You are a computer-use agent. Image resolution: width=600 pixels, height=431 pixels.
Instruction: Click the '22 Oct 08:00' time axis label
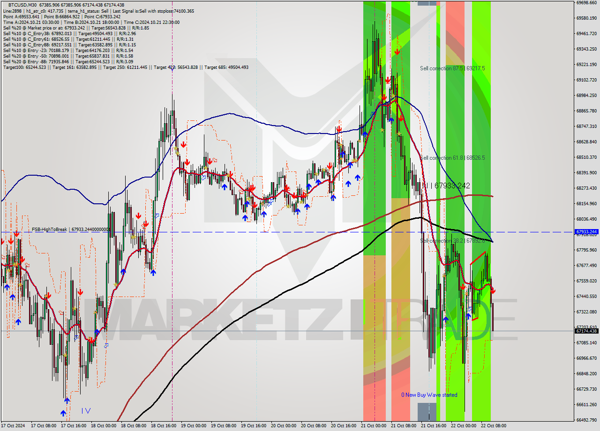[493, 426]
